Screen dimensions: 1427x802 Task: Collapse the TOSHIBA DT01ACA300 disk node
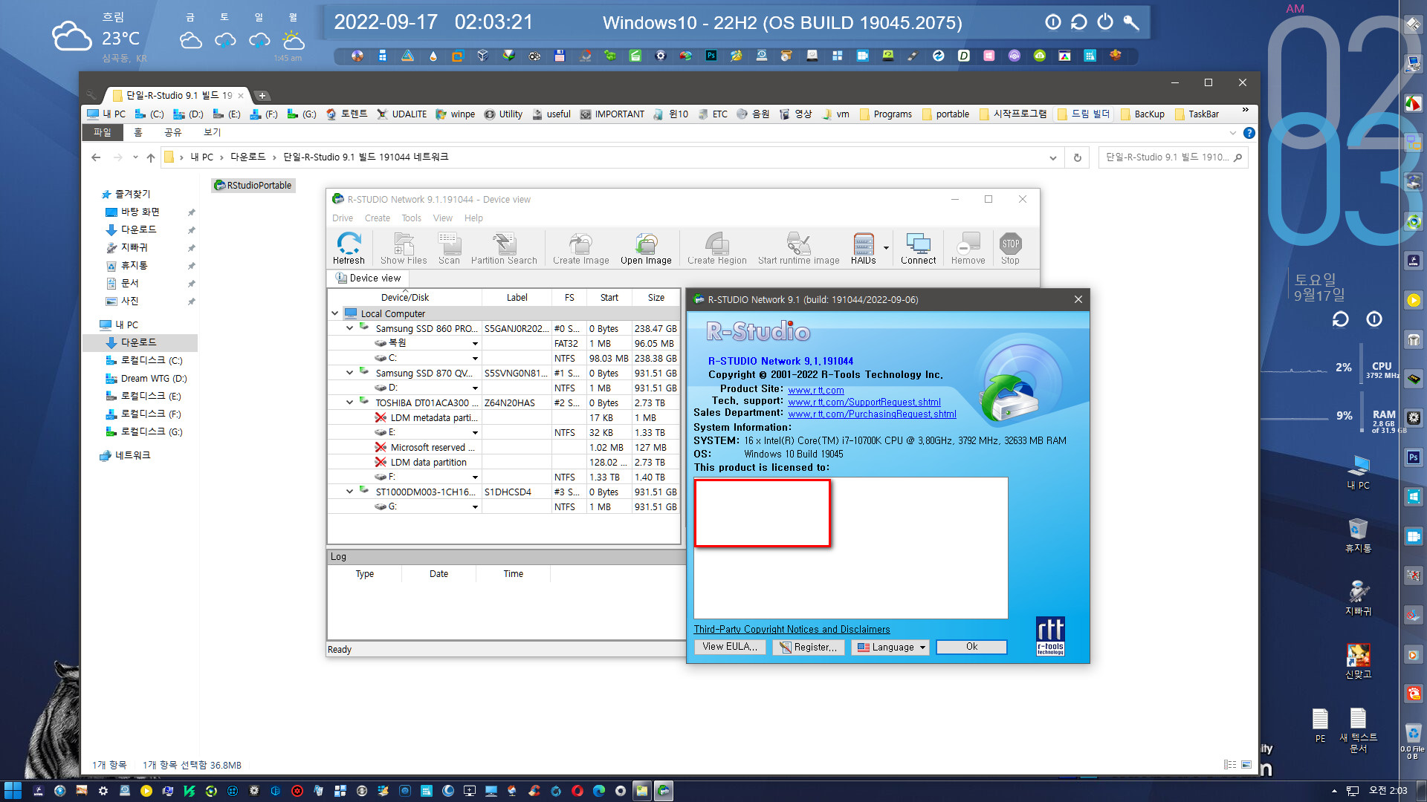349,402
